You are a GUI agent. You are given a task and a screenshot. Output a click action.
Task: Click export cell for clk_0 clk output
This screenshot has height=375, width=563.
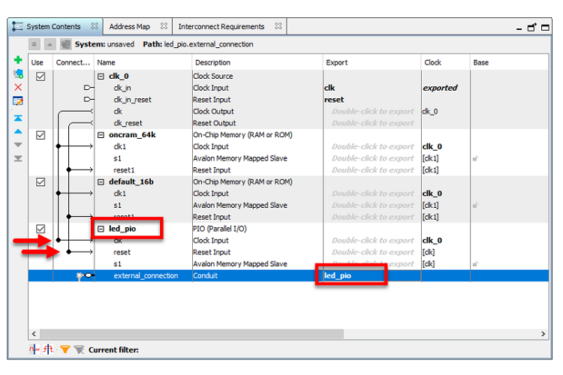pos(372,111)
